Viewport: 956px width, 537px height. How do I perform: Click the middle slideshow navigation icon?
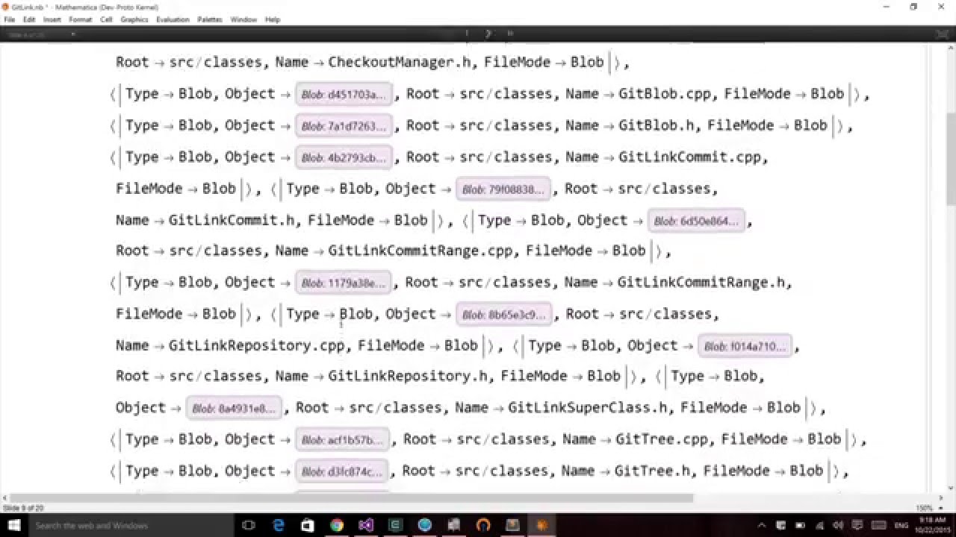pyautogui.click(x=488, y=34)
